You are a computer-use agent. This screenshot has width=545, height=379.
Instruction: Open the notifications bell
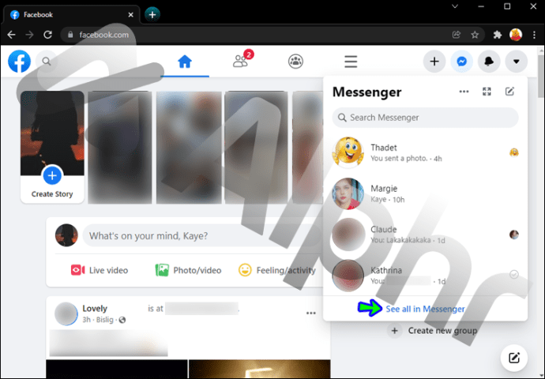click(x=489, y=62)
